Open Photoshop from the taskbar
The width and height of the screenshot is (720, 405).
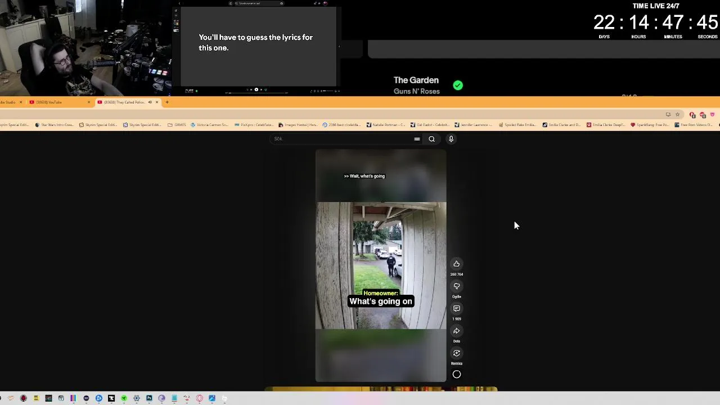(149, 398)
